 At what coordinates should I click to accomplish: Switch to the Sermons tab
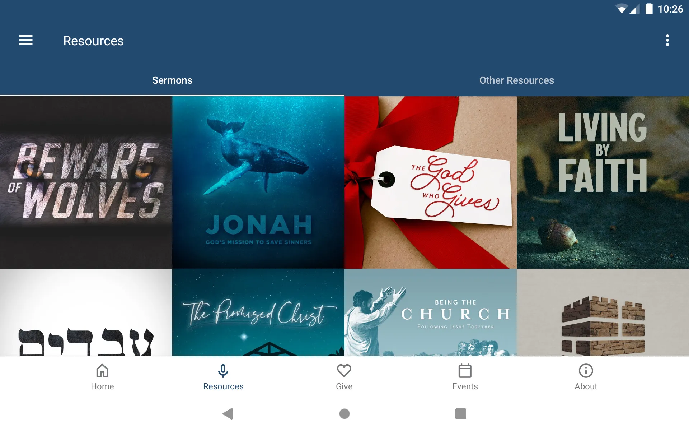(172, 80)
